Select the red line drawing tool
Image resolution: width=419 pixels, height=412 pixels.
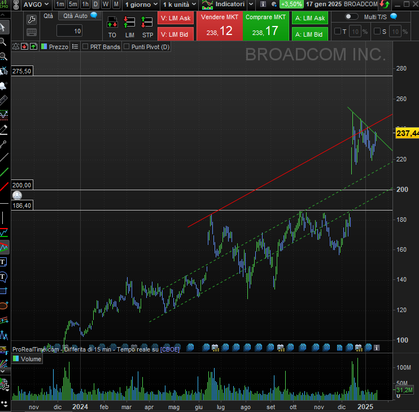tap(3, 186)
